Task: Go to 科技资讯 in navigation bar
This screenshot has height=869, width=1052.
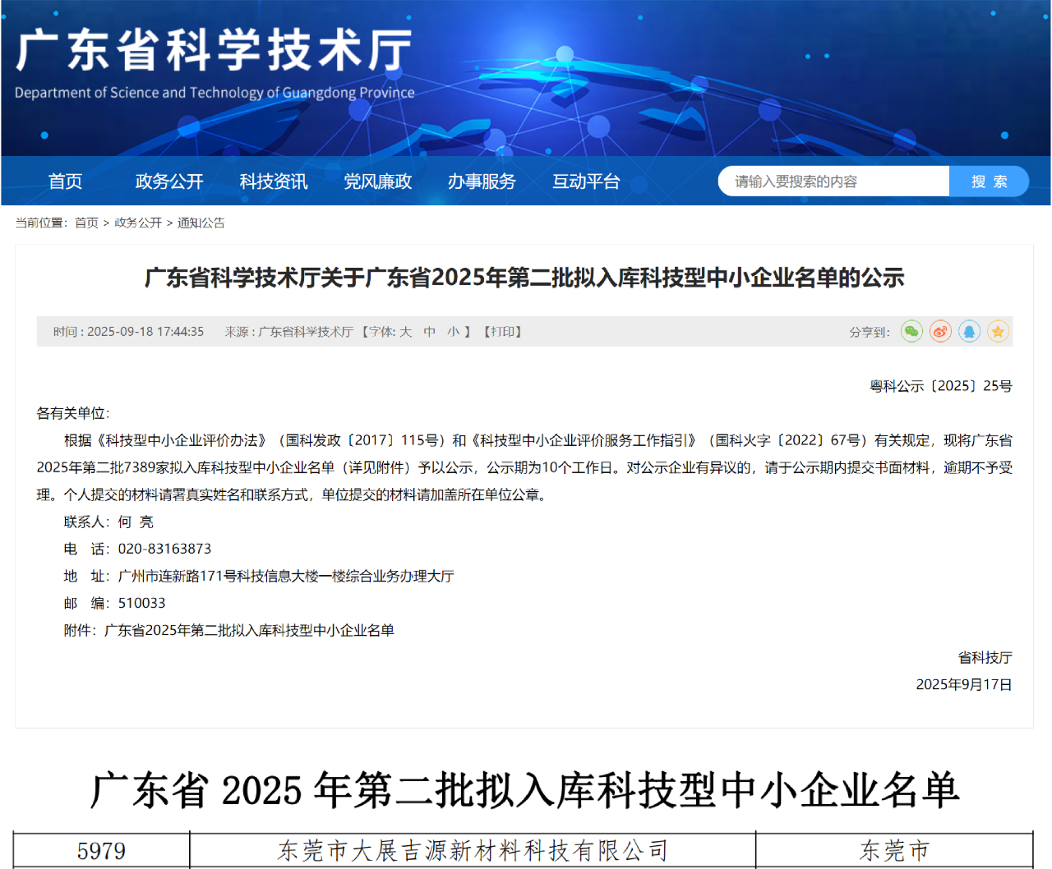Action: [x=274, y=182]
